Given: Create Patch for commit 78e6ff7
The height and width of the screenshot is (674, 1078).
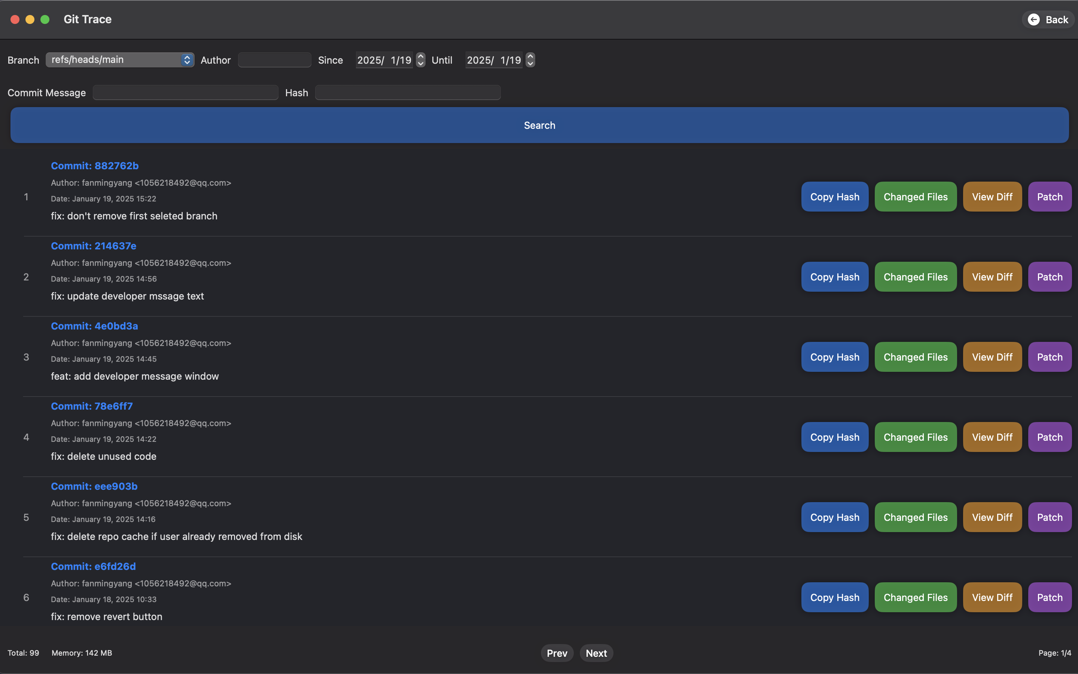Looking at the screenshot, I should pyautogui.click(x=1050, y=437).
